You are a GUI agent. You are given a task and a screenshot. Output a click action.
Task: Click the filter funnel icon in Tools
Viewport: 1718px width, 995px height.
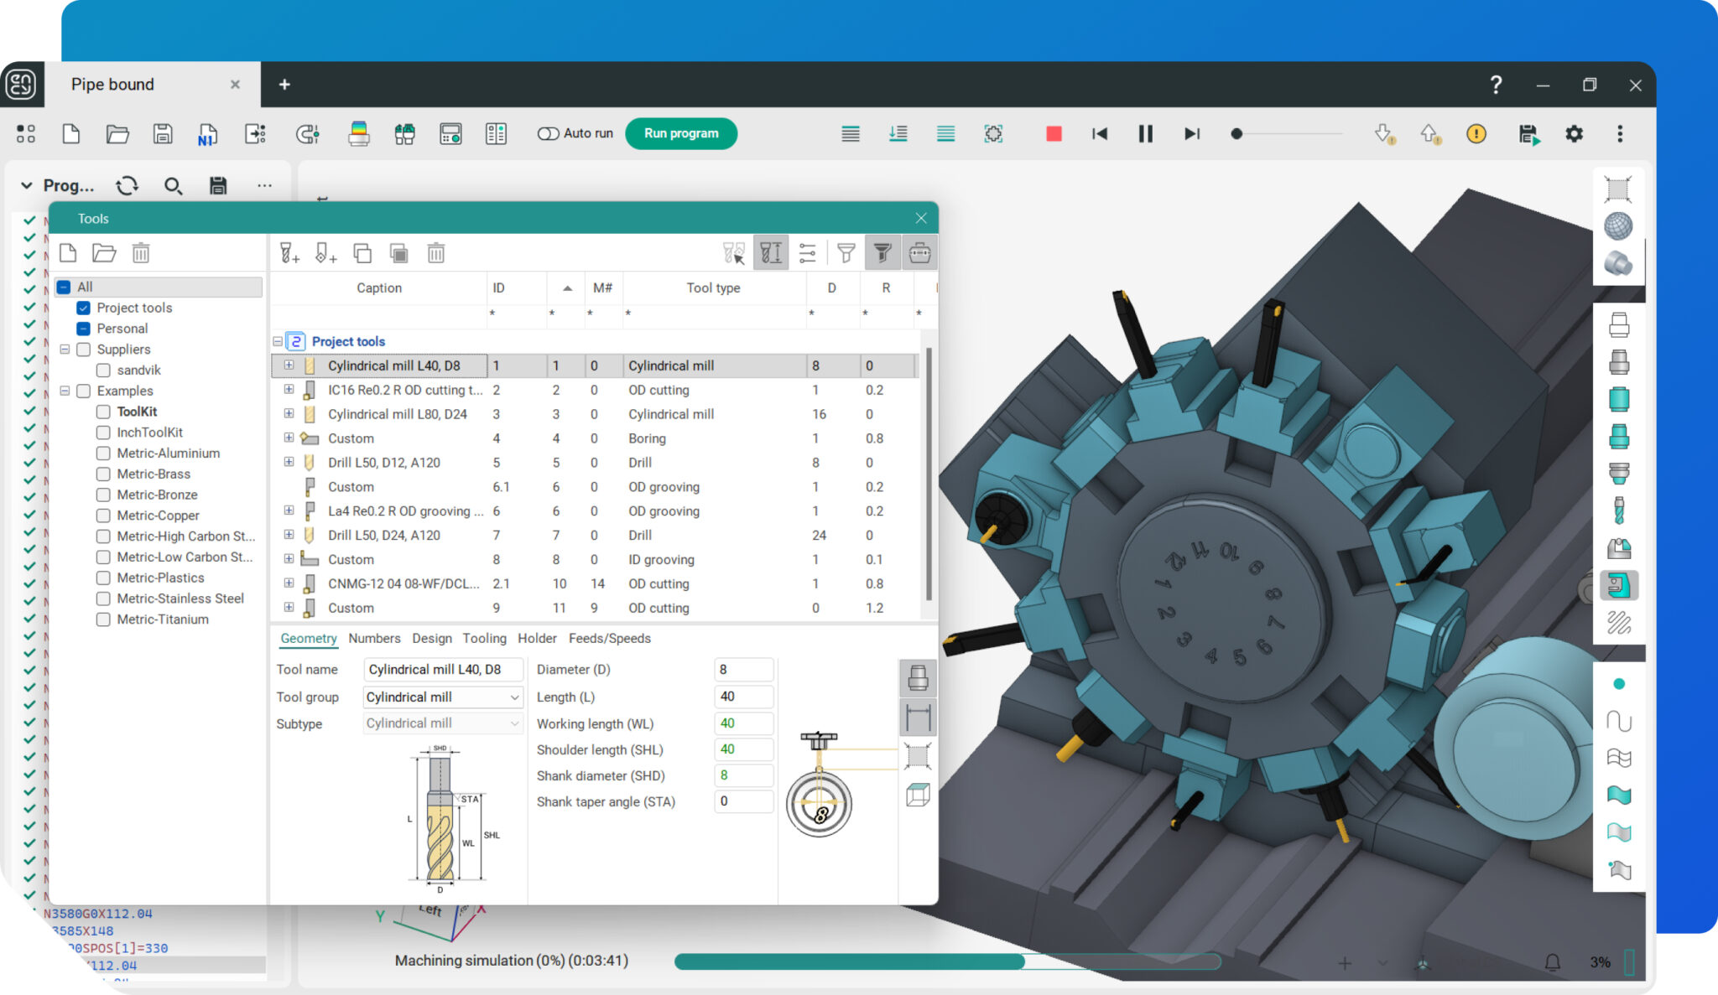click(846, 253)
